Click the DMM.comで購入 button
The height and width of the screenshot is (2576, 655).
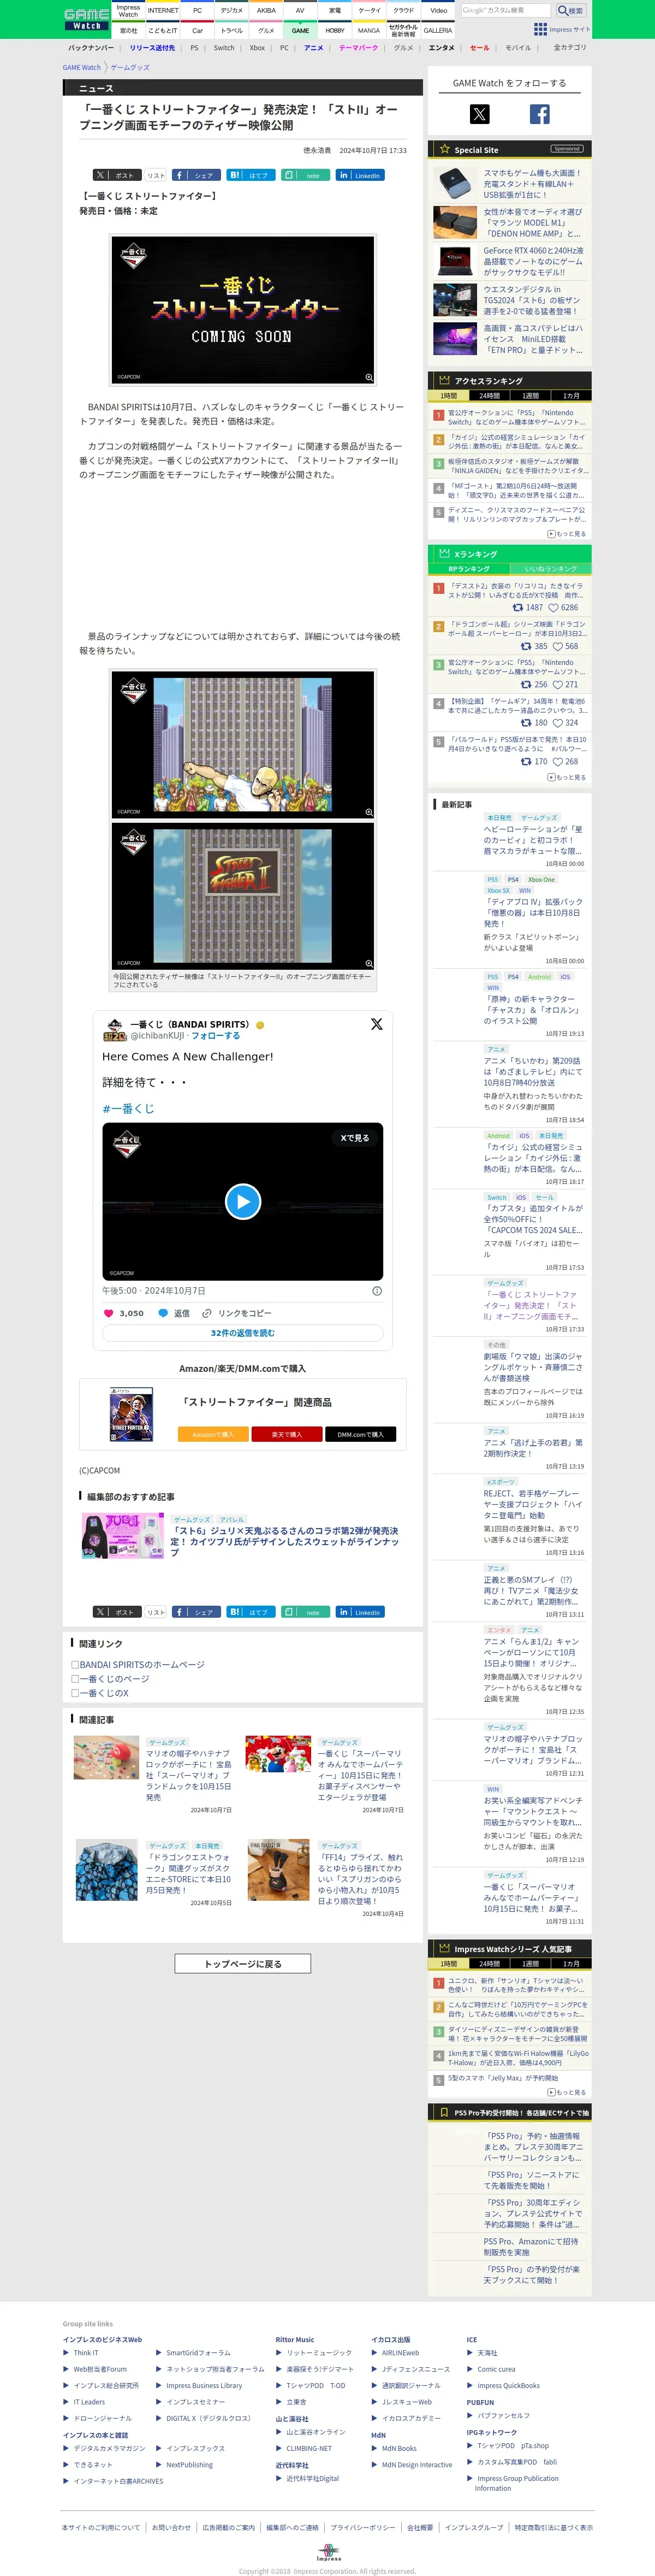click(x=360, y=1434)
